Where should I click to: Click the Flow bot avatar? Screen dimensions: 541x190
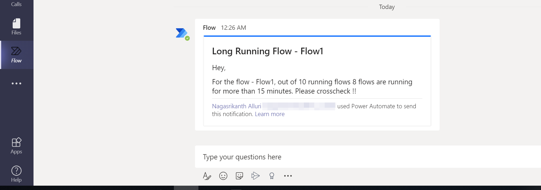[x=182, y=34]
